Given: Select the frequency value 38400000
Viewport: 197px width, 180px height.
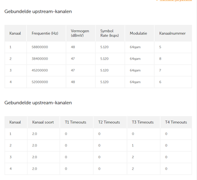Looking at the screenshot, I should coord(40,59).
